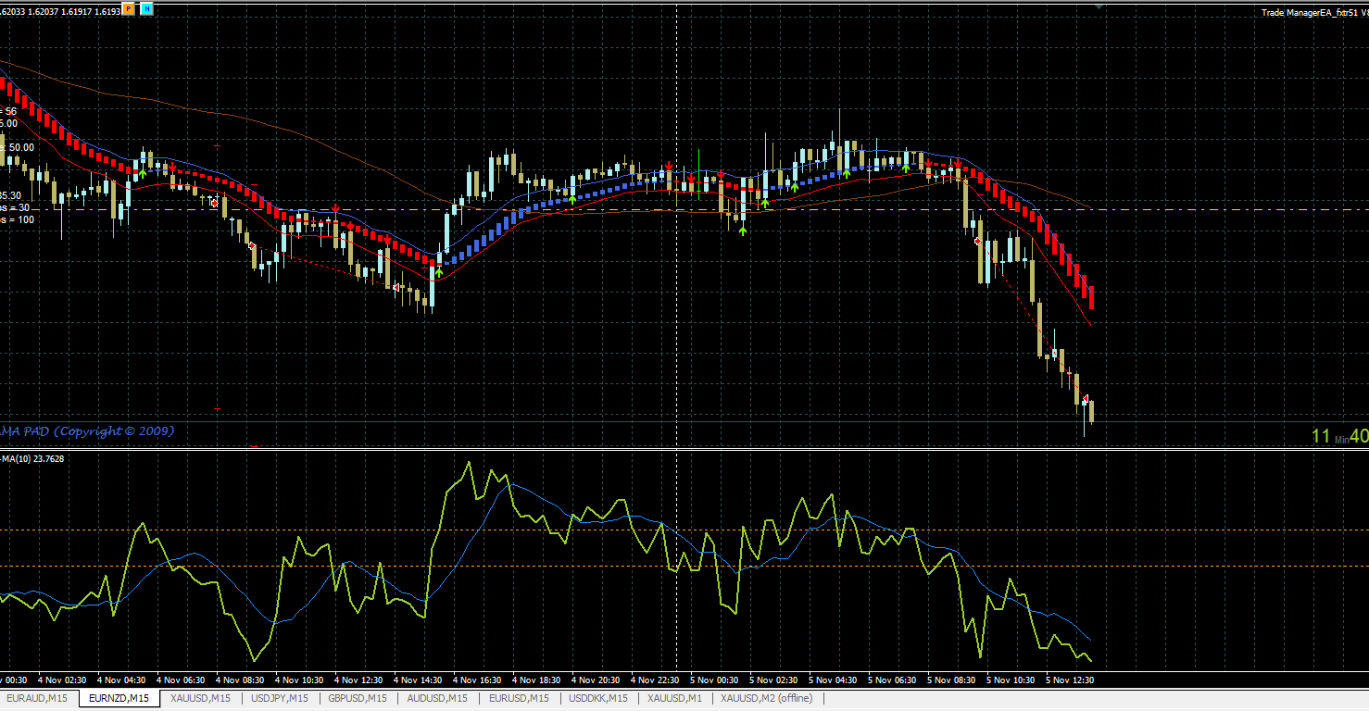Viewport: 1369px width, 711px height.
Task: Click the MA(10) 23.7628 indicator label
Action: coord(32,458)
